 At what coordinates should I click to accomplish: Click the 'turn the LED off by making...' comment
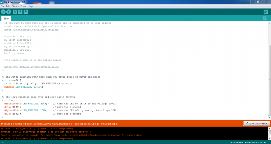84,111
